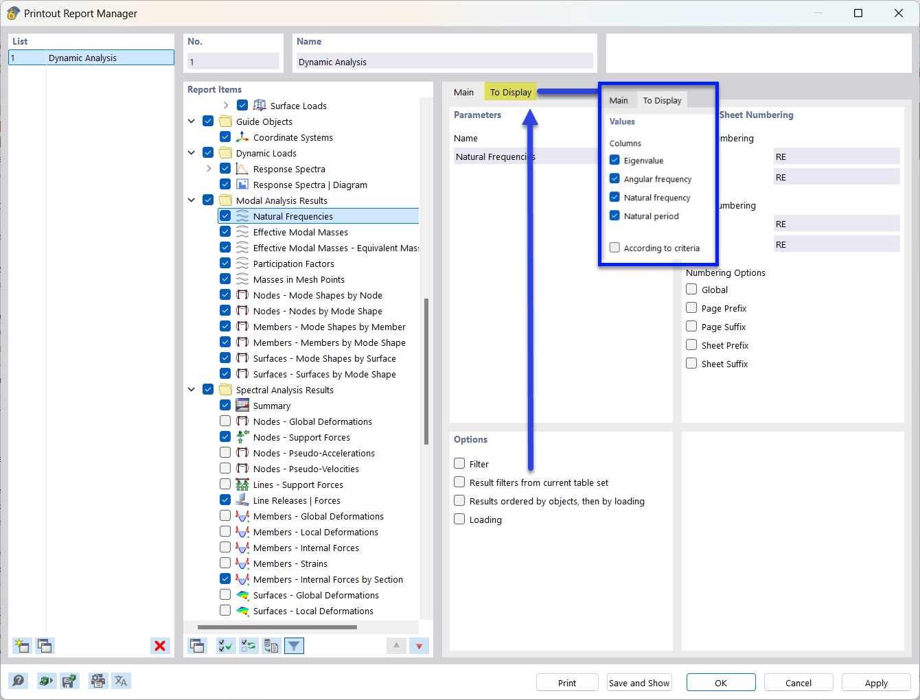This screenshot has height=700, width=920.
Task: Tick the Global numbering option
Action: [x=691, y=290]
